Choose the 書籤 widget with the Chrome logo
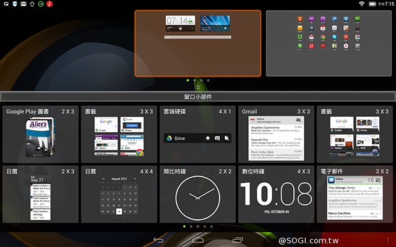396x247 pixels. pos(119,134)
